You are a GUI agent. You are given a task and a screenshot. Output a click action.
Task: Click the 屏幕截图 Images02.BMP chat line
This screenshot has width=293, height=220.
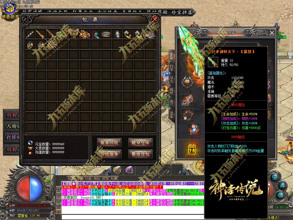point(82,197)
